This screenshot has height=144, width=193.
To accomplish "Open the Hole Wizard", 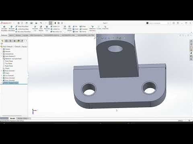I will tap(41, 28).
